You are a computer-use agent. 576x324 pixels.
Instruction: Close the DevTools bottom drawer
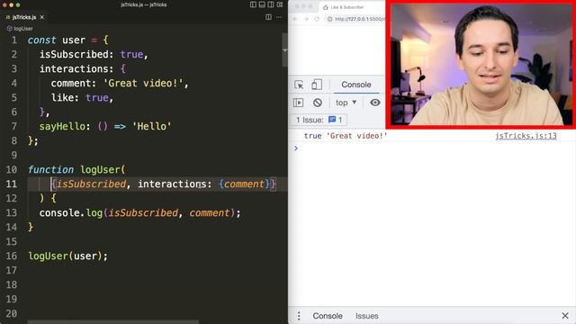coord(565,316)
